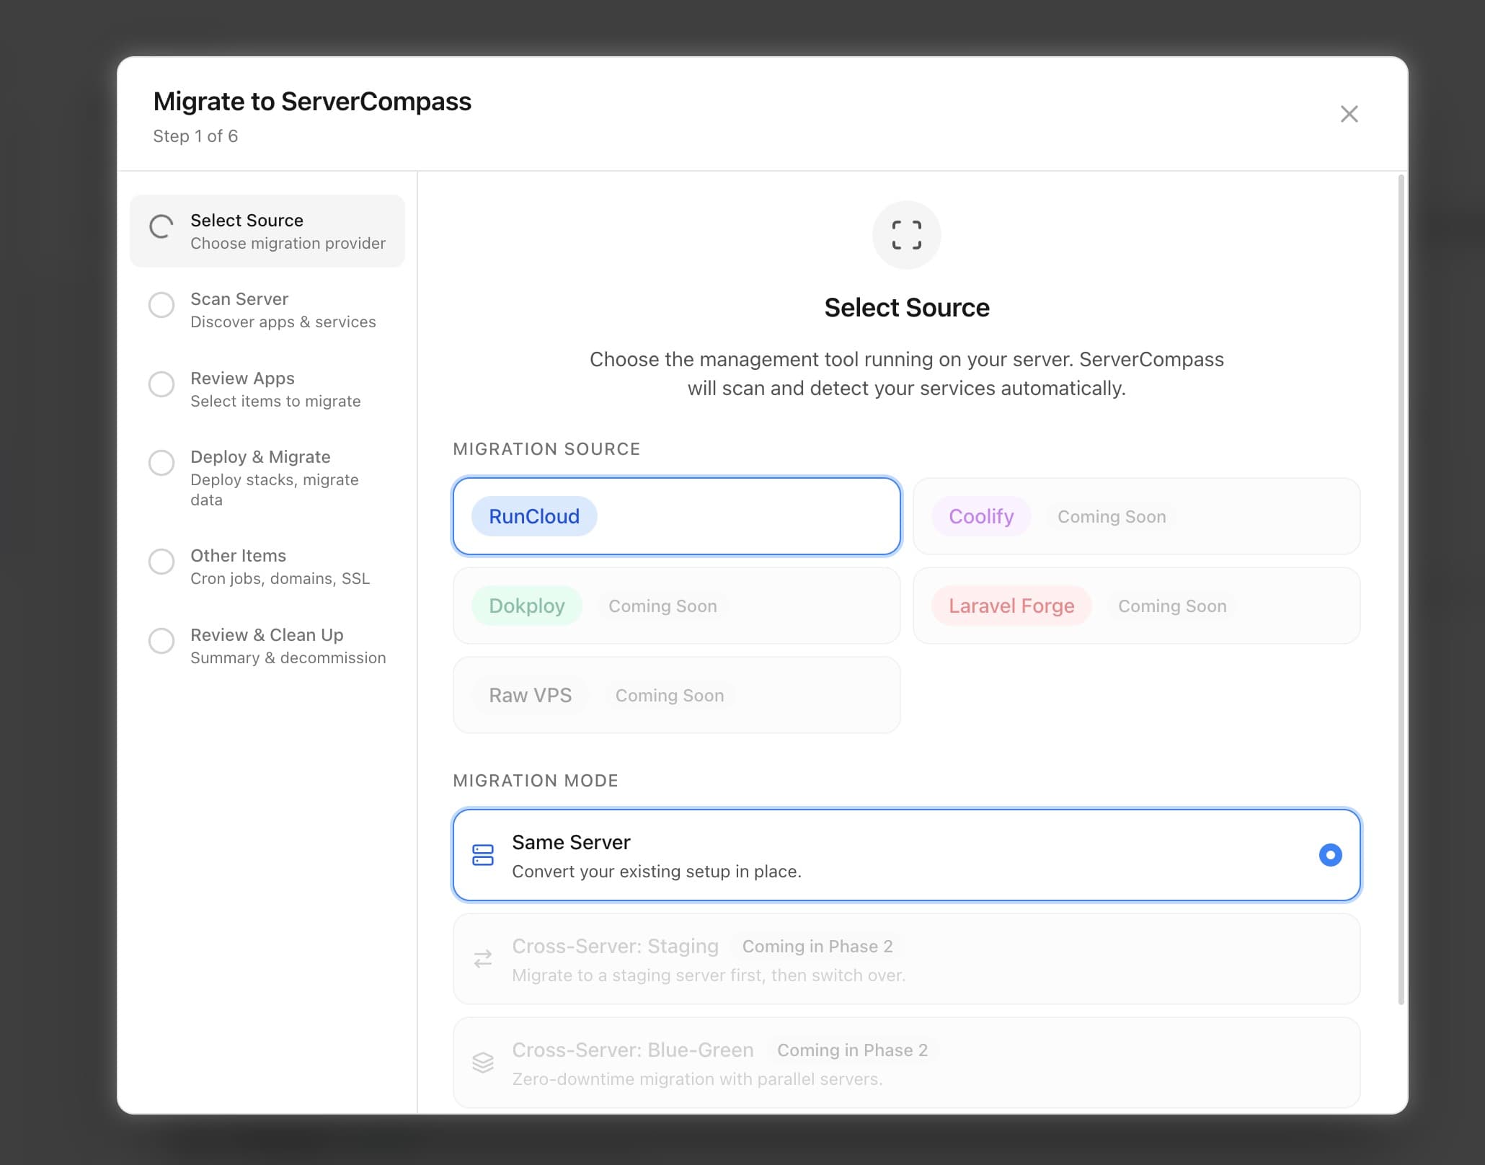The image size is (1485, 1165).
Task: Click the circle indicator next to Review & Clean Up
Action: (161, 640)
